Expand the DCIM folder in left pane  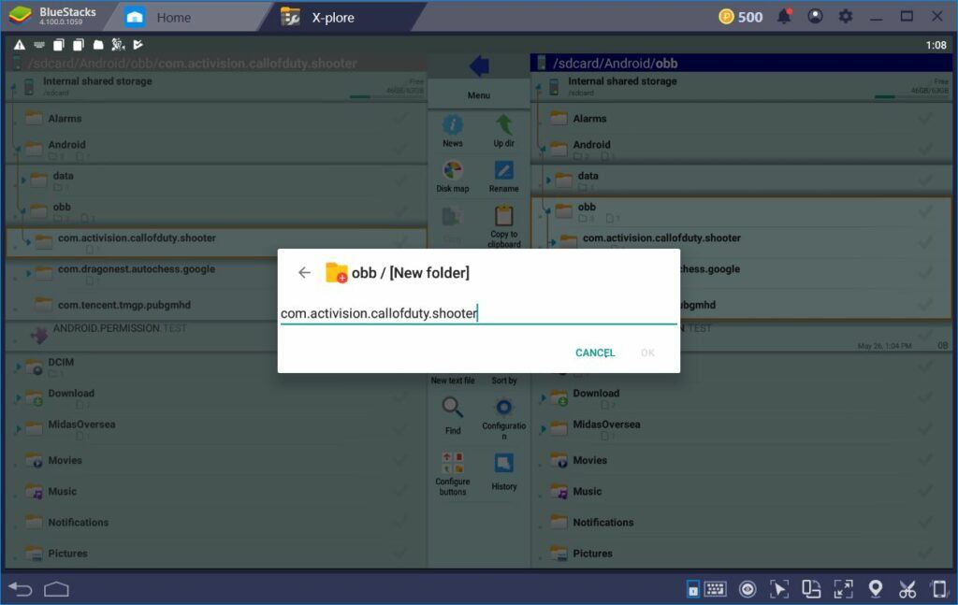[x=18, y=367]
